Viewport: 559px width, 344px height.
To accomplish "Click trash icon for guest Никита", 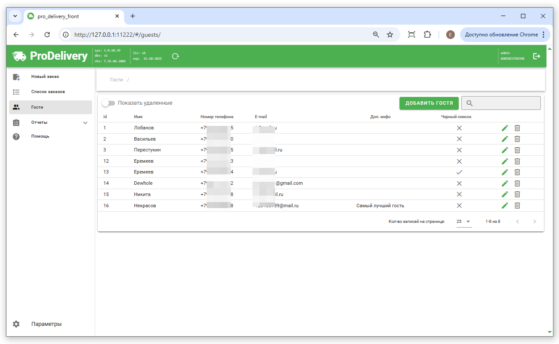I will 517,194.
